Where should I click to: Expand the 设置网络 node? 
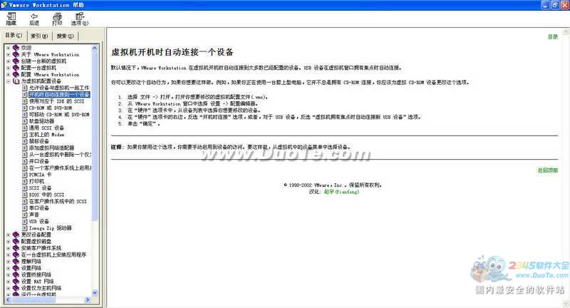pos(9,268)
